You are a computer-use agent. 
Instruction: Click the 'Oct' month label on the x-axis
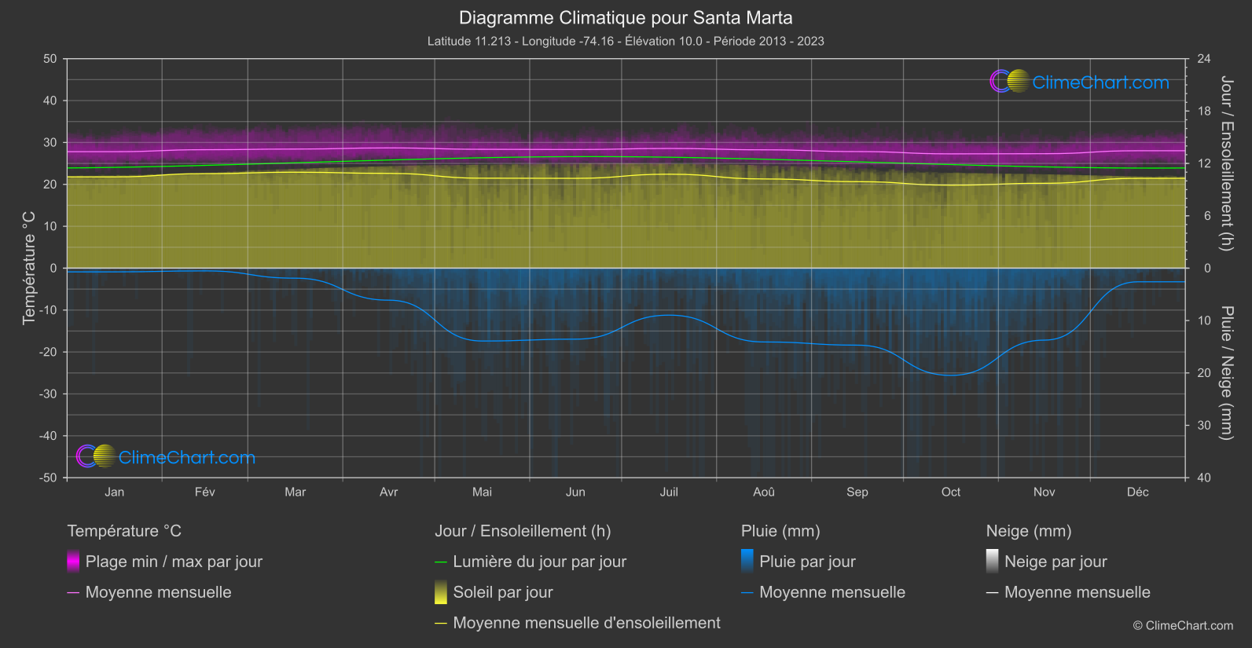pyautogui.click(x=951, y=492)
